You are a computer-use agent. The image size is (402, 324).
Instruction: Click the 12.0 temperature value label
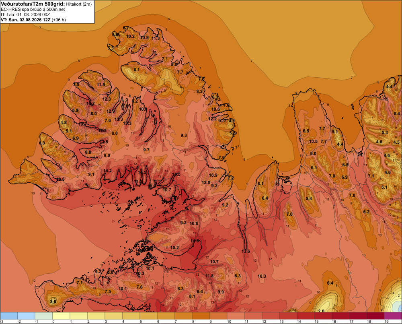pyautogui.click(x=206, y=183)
